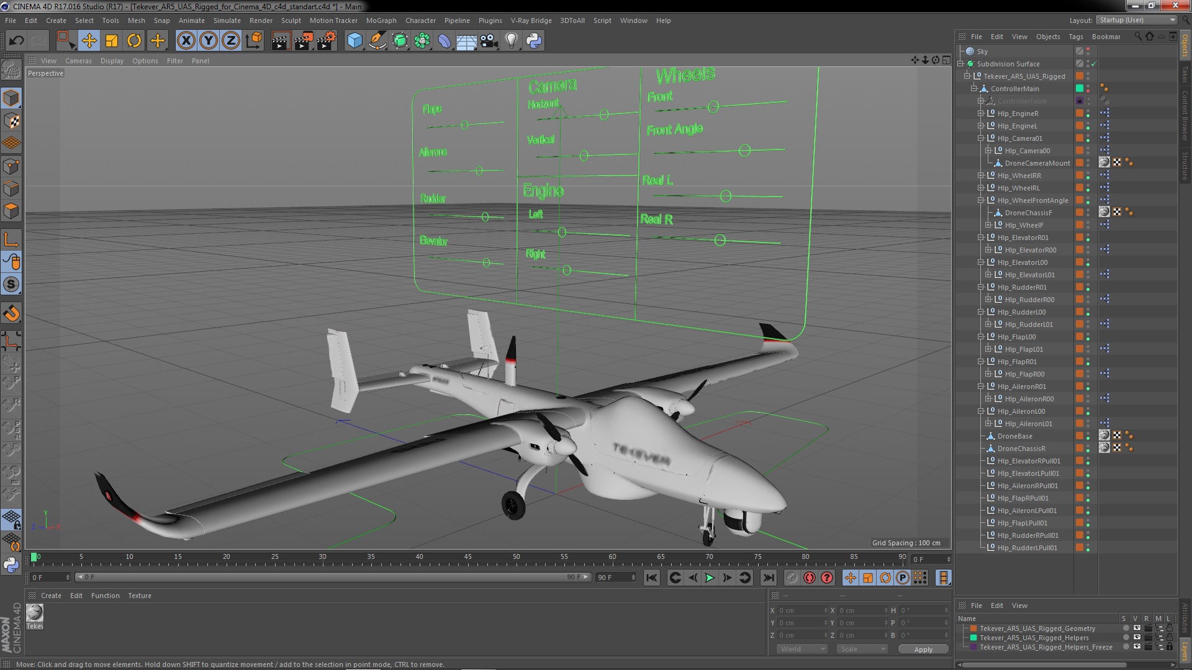Click Make Editable icon in left palette
The width and height of the screenshot is (1192, 670).
pyautogui.click(x=11, y=69)
